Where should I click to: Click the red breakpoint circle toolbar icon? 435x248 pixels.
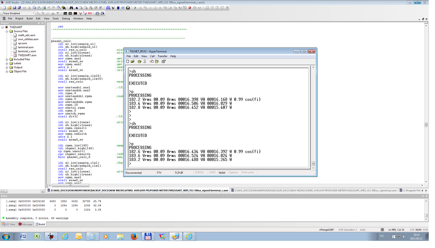pos(190,8)
